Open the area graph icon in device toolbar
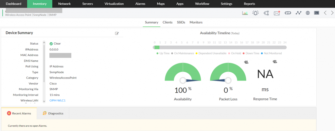 click(245, 13)
